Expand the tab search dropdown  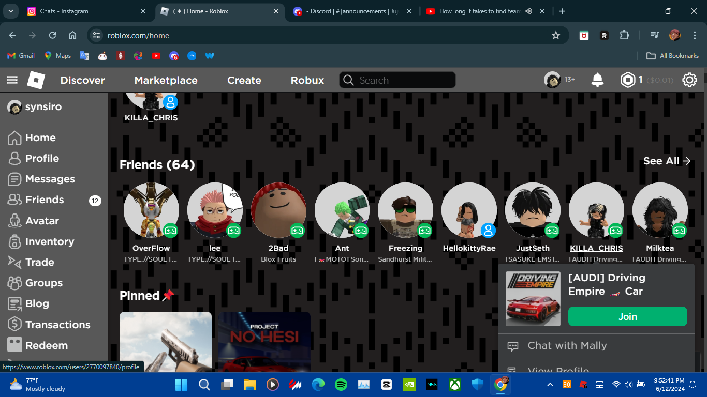[10, 11]
